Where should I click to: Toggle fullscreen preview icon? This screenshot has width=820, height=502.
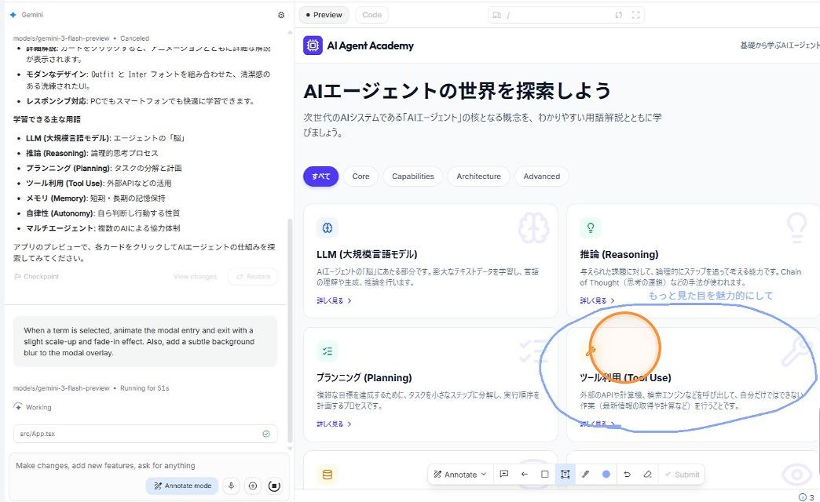tap(636, 15)
